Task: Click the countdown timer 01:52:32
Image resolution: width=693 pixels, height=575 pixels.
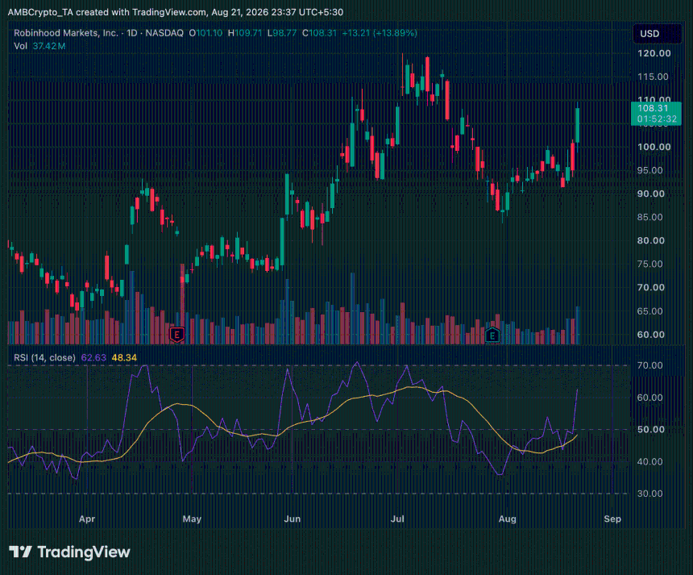Action: [657, 119]
